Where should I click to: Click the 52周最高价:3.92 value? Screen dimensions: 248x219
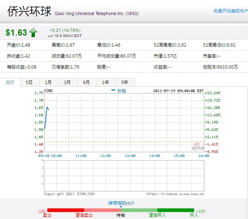[x=170, y=45]
